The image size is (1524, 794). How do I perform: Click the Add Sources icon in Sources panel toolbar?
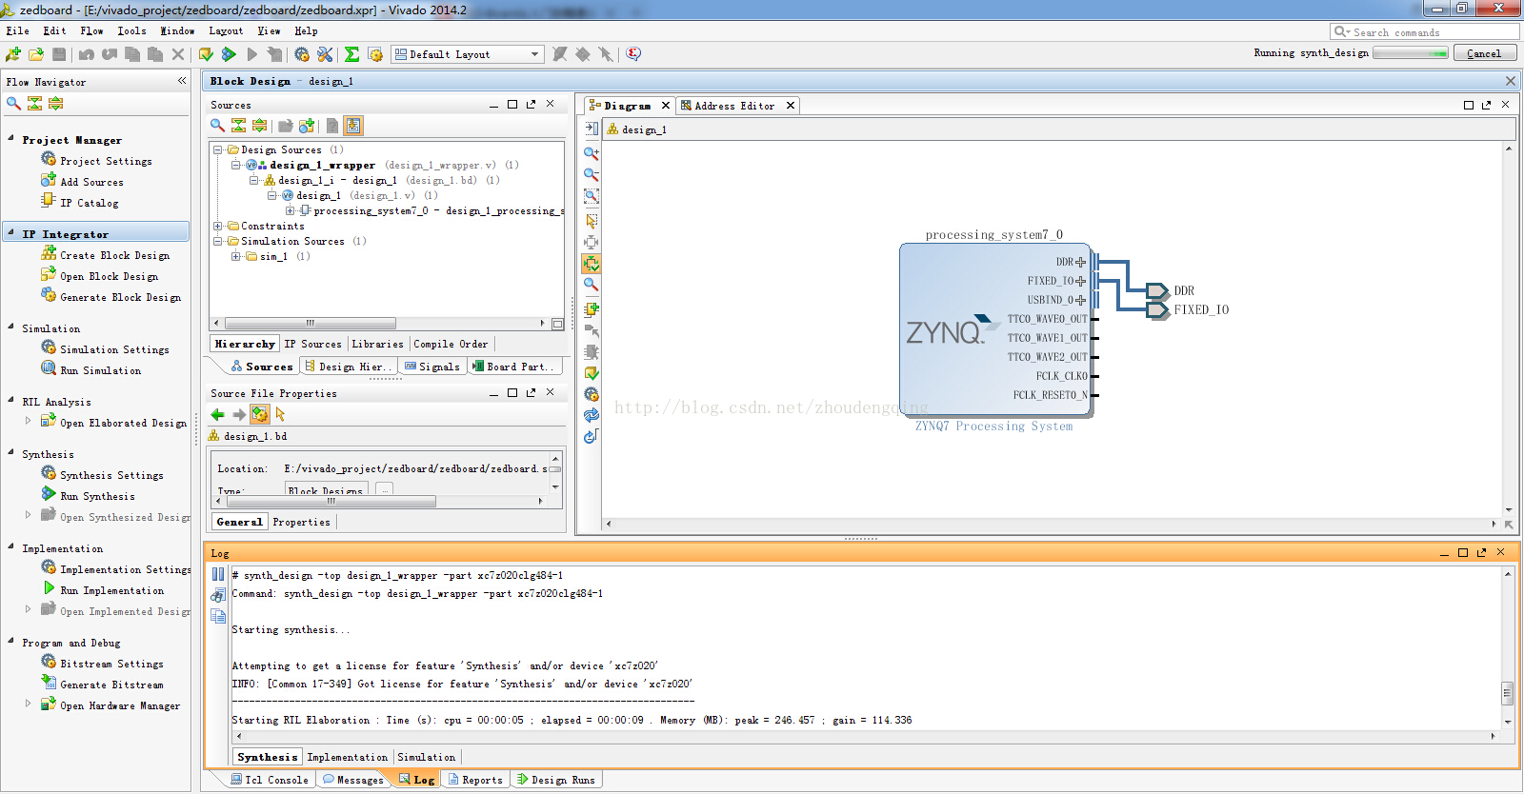(307, 125)
